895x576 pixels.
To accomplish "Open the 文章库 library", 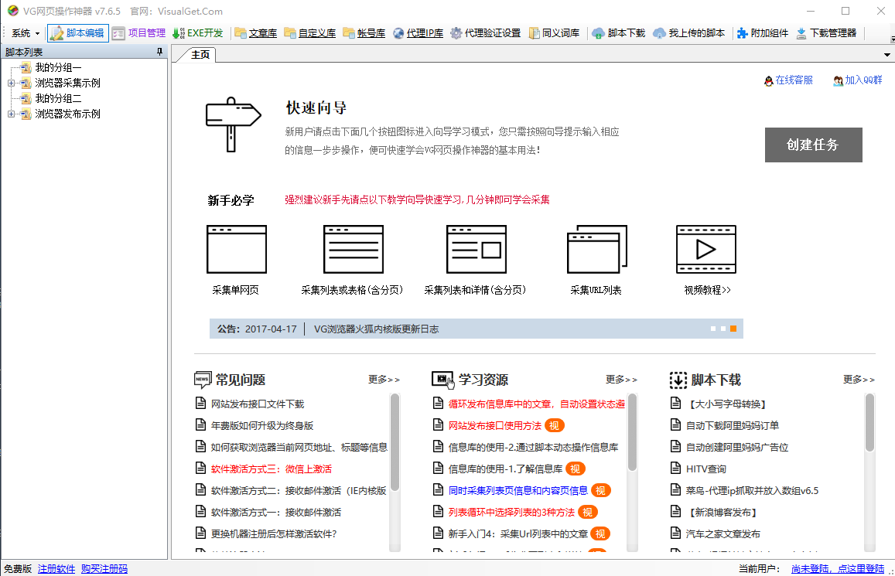I will pos(256,33).
